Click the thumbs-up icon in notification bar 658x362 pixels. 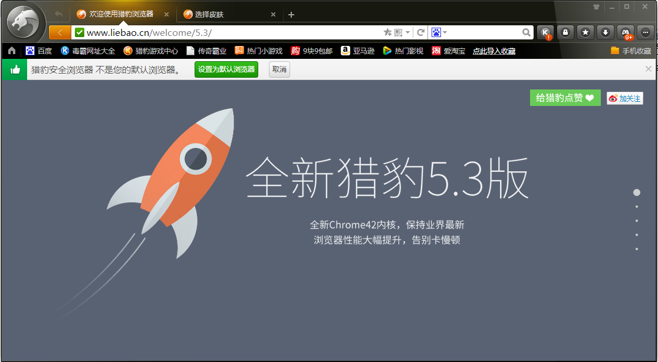tap(14, 69)
